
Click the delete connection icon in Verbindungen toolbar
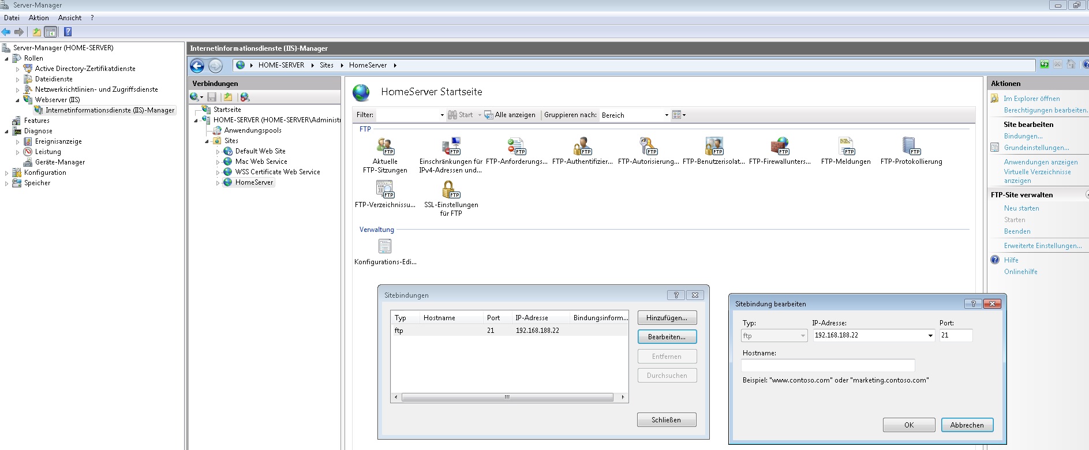point(245,97)
